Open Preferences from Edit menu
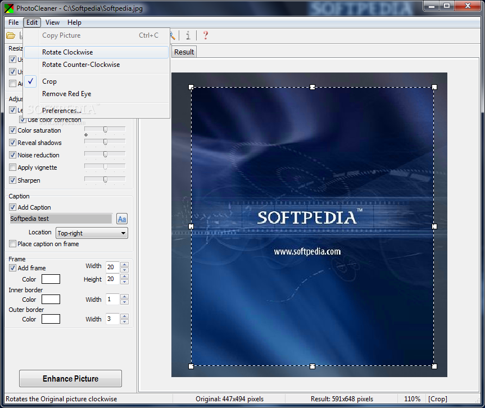485x408 pixels. click(96, 110)
